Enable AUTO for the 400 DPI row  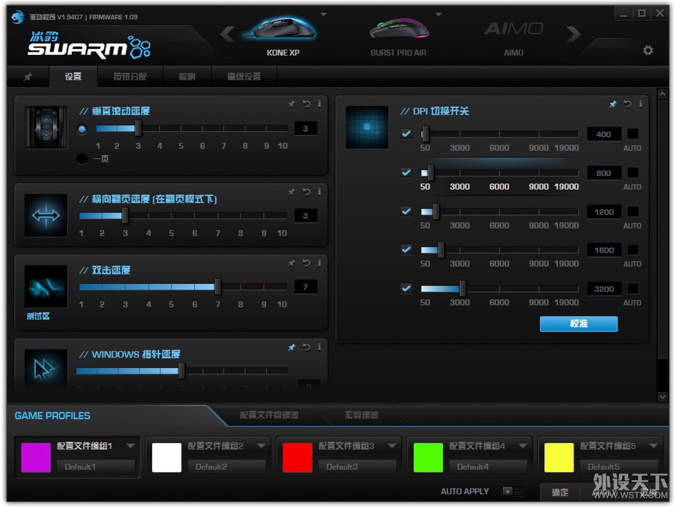[632, 134]
